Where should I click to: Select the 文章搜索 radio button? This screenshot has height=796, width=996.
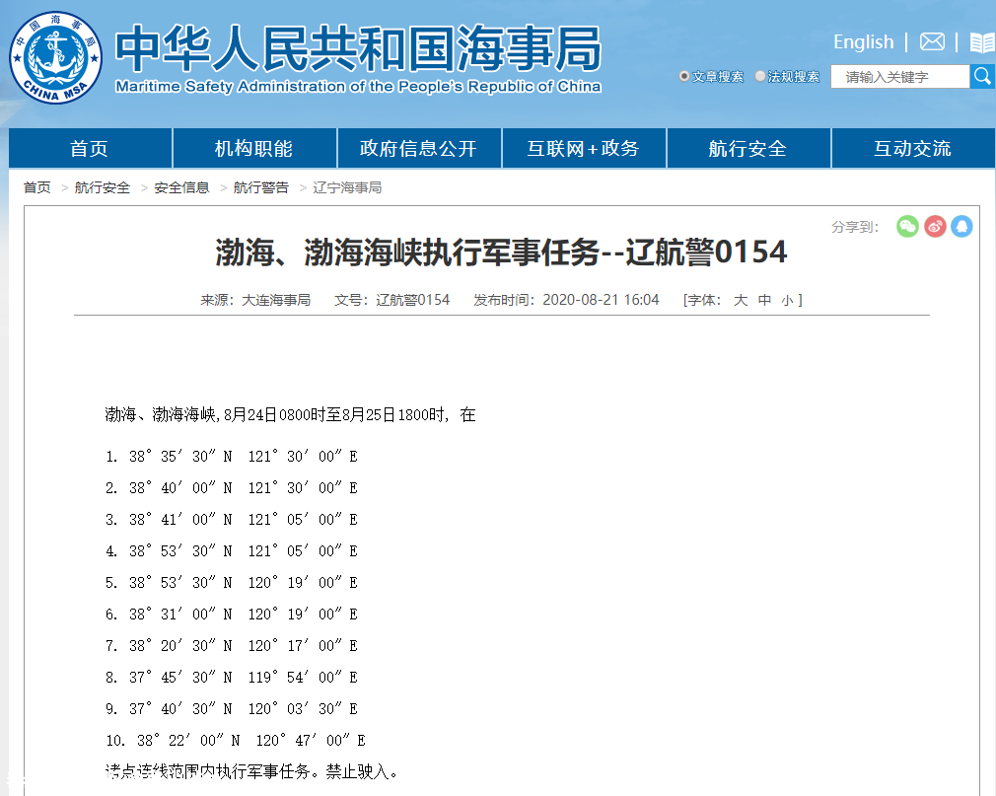click(684, 76)
